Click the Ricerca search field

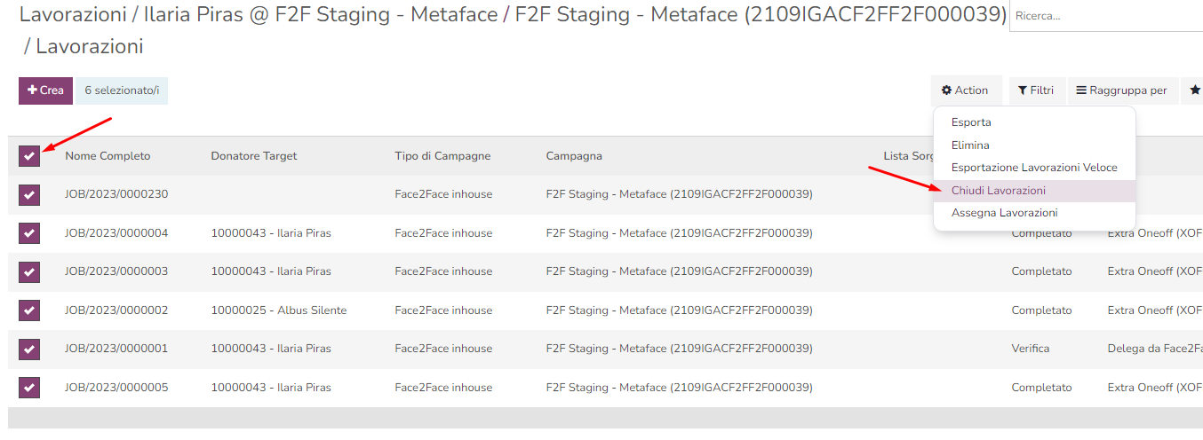[1105, 17]
